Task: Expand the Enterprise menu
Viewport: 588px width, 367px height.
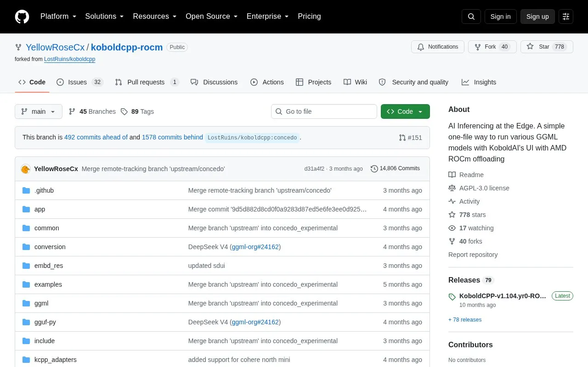Action: 268,17
